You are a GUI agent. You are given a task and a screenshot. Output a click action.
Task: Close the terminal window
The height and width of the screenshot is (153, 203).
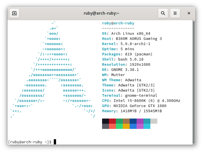click(x=189, y=13)
